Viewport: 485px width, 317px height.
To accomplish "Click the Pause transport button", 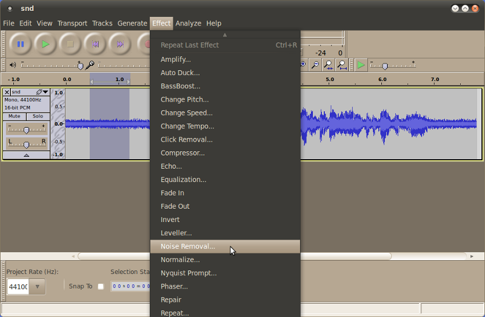I will 21,44.
